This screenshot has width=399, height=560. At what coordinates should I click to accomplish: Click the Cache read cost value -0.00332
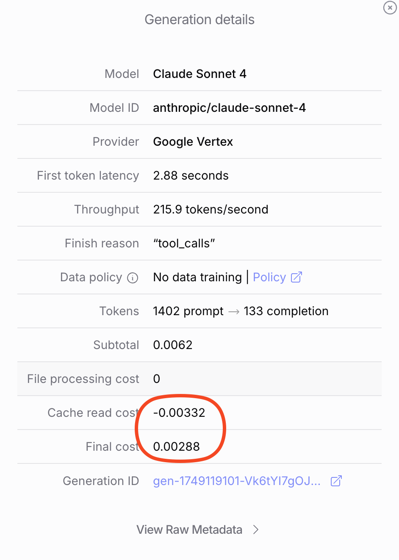[x=179, y=413]
